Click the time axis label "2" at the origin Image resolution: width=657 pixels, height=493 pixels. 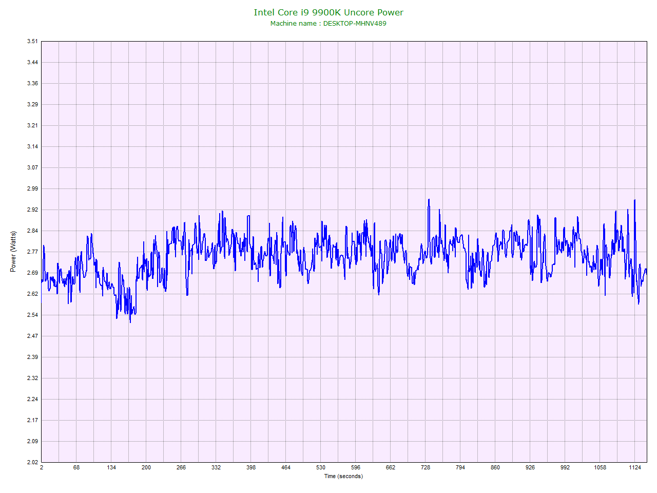tap(42, 468)
